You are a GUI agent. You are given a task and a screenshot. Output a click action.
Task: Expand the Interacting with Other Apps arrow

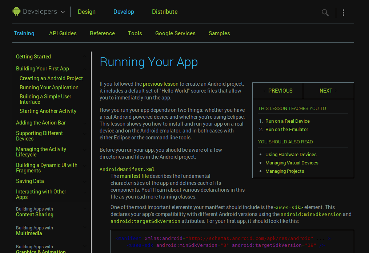[x=85, y=192]
